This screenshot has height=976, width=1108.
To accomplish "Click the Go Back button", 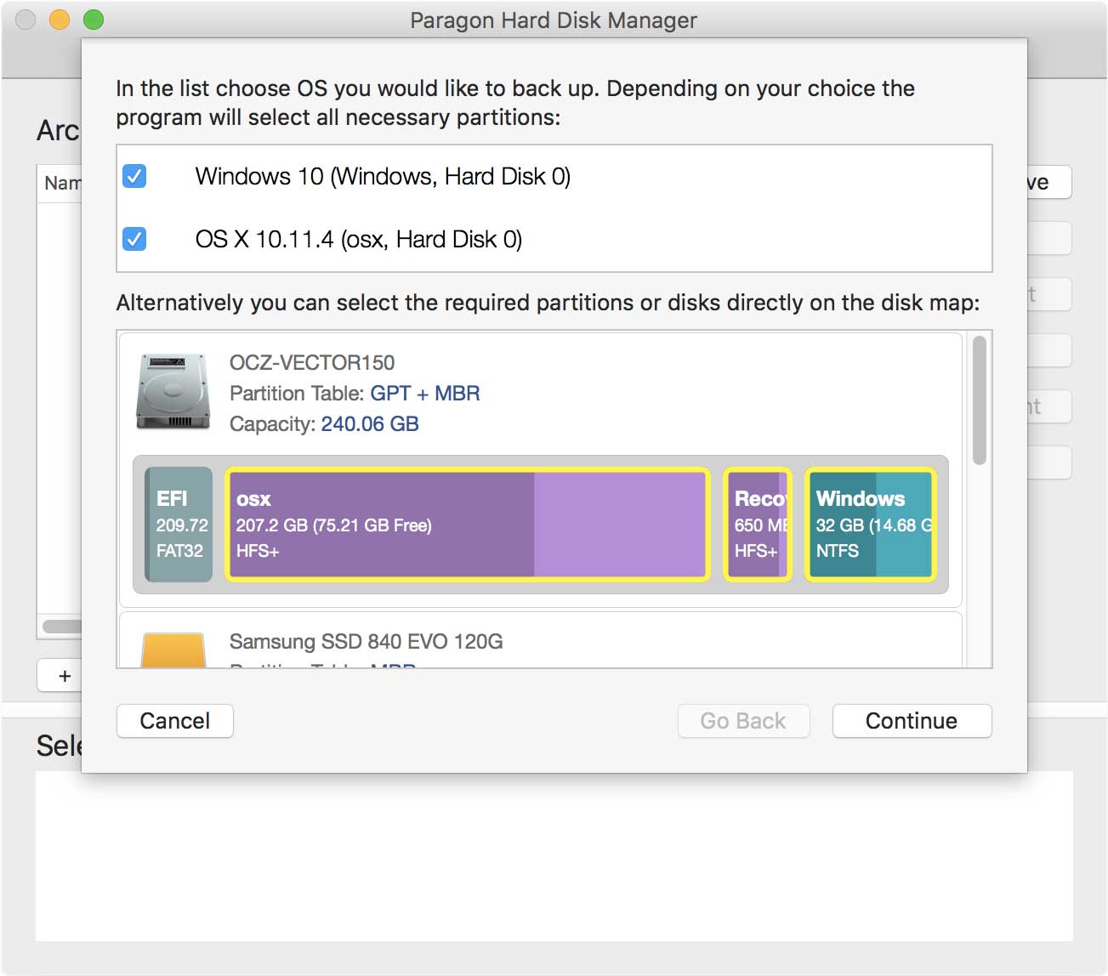I will (743, 721).
